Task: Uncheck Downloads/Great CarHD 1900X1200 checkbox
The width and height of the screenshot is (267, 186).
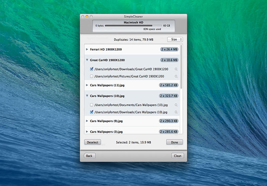Action: click(x=91, y=69)
